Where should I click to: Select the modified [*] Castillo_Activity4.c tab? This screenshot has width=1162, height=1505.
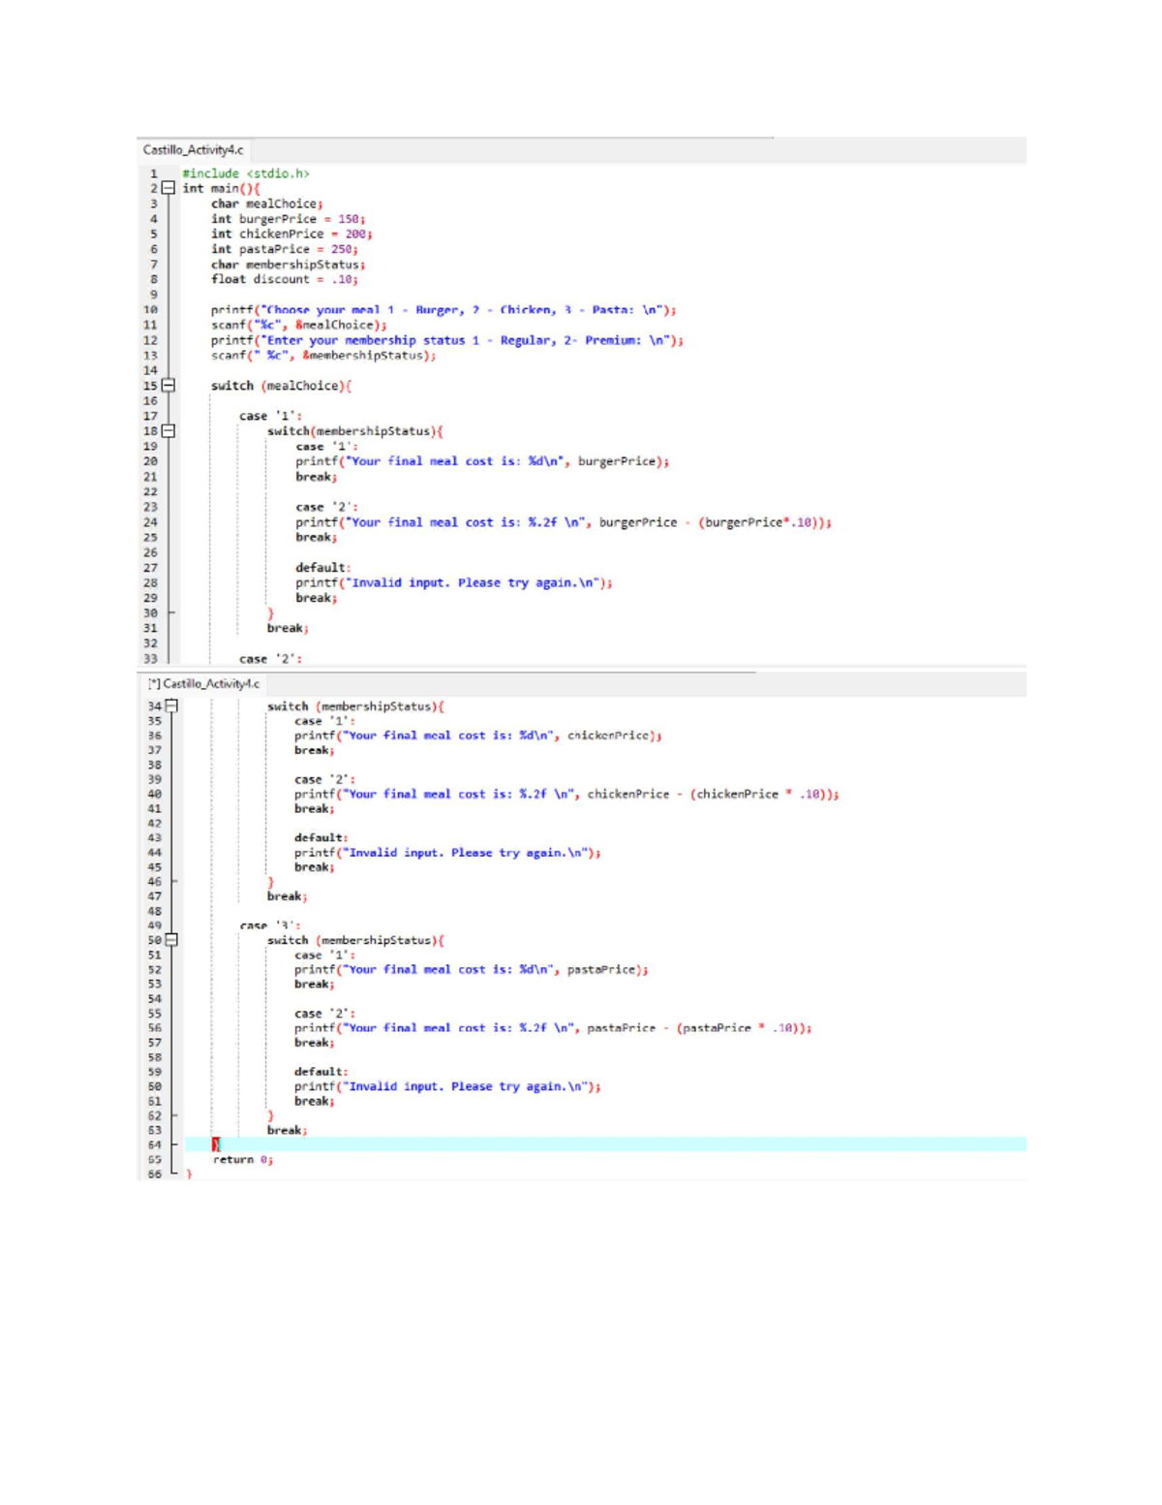tap(203, 684)
